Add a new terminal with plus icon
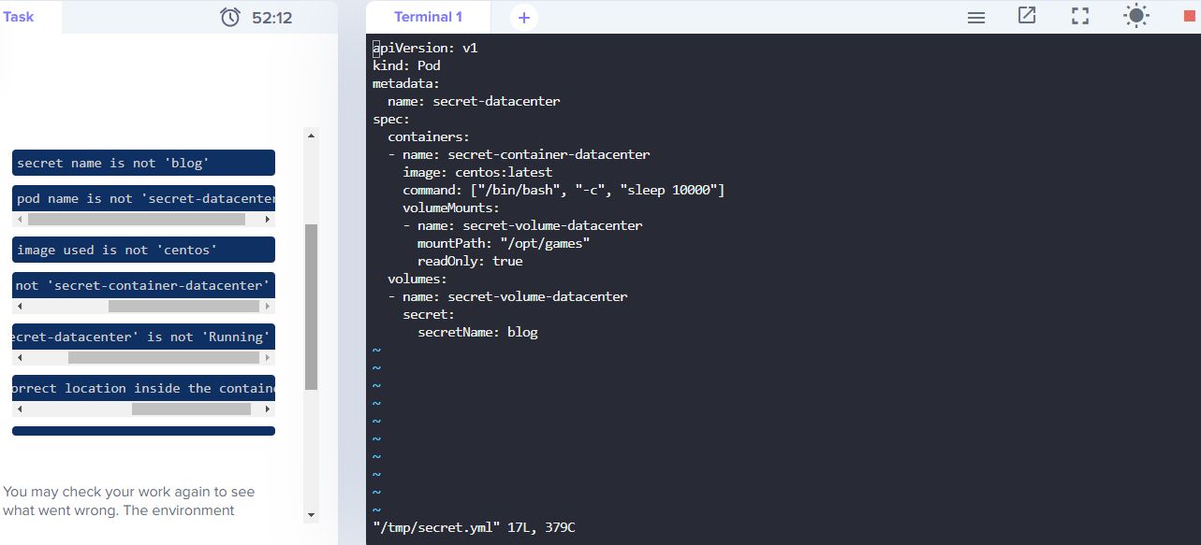 [x=524, y=18]
